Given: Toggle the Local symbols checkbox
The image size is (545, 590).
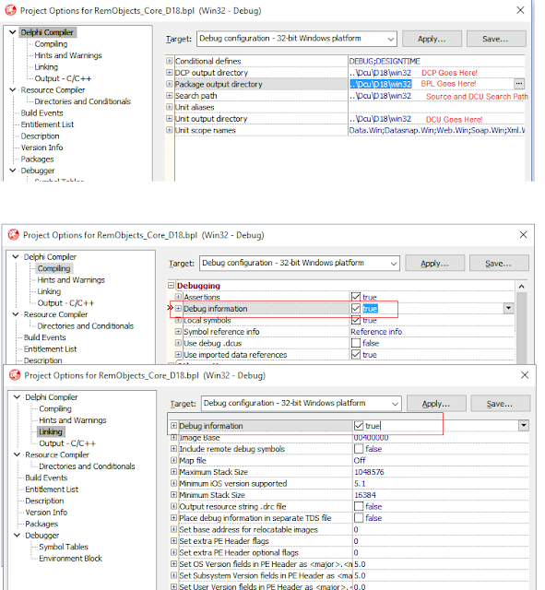Looking at the screenshot, I should click(x=356, y=320).
